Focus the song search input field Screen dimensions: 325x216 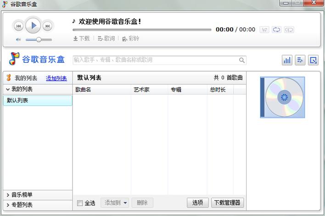click(155, 60)
